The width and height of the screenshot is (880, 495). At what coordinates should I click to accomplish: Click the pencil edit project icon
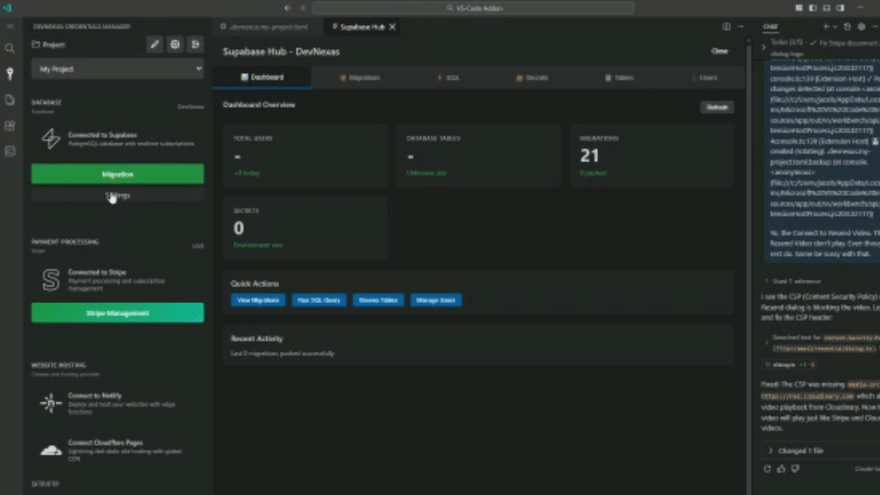pyautogui.click(x=155, y=44)
